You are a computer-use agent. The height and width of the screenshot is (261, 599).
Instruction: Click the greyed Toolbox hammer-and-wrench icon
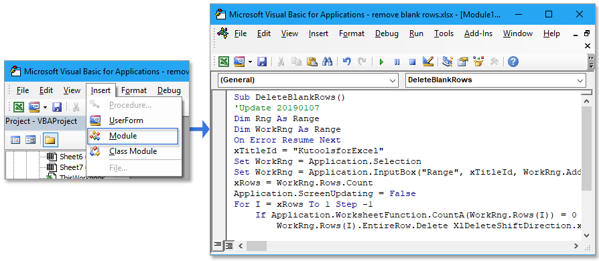(x=494, y=62)
